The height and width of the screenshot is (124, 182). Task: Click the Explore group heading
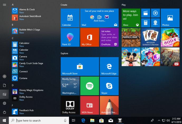pos(64,53)
